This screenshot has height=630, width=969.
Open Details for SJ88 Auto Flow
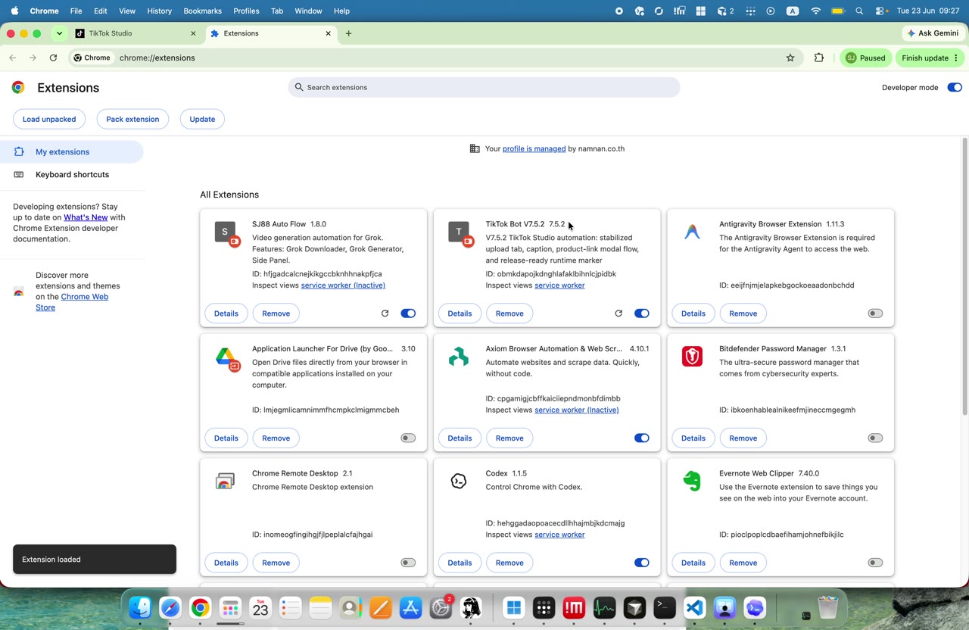coord(226,313)
